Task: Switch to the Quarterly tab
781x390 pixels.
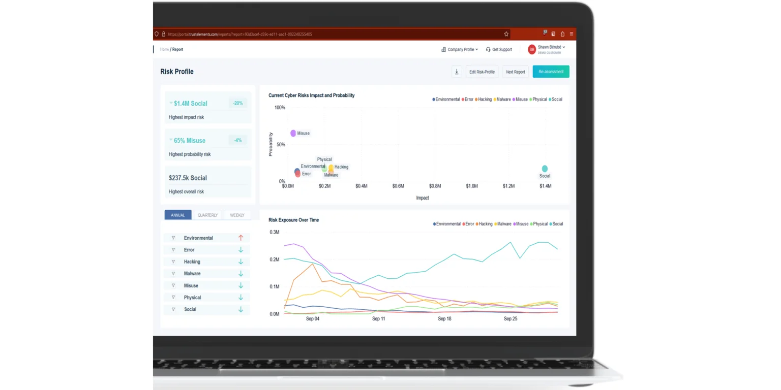Action: click(x=207, y=215)
